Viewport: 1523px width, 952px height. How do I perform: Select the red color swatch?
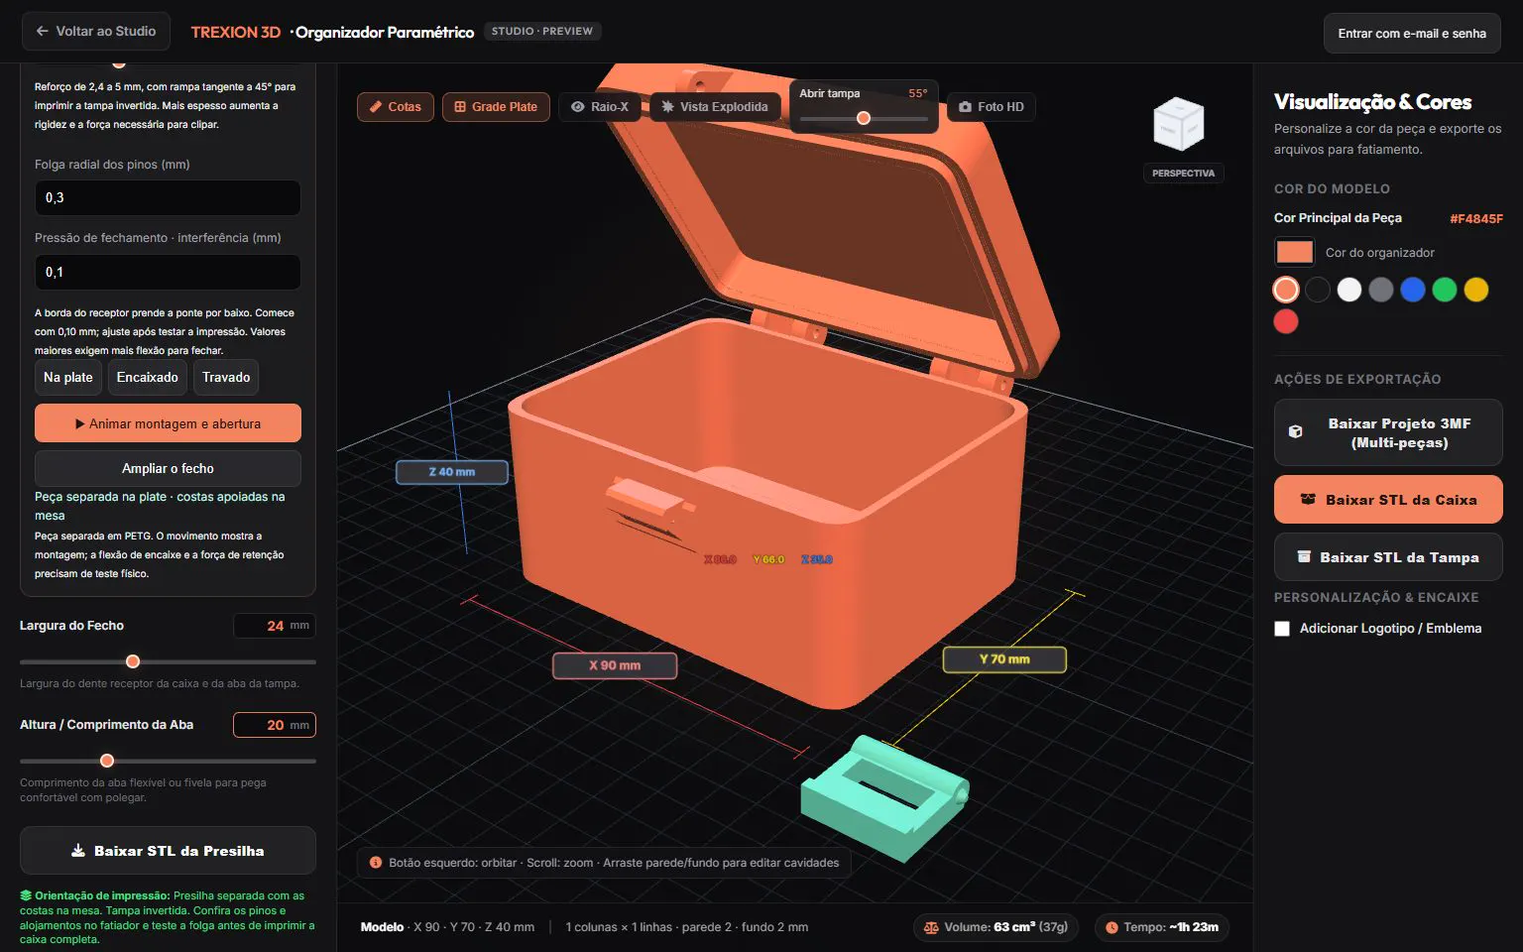click(x=1286, y=321)
